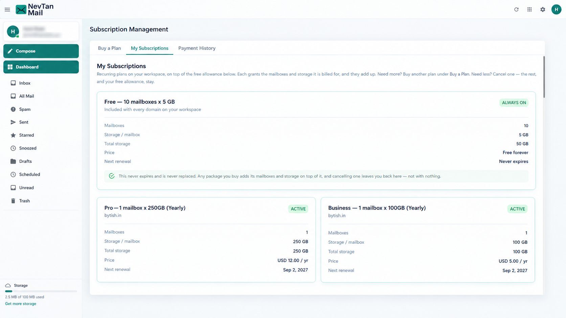Open the Payment History tab
The image size is (566, 318).
click(197, 48)
